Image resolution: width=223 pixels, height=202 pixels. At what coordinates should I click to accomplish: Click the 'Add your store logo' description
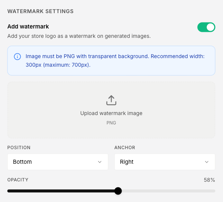pos(79,36)
